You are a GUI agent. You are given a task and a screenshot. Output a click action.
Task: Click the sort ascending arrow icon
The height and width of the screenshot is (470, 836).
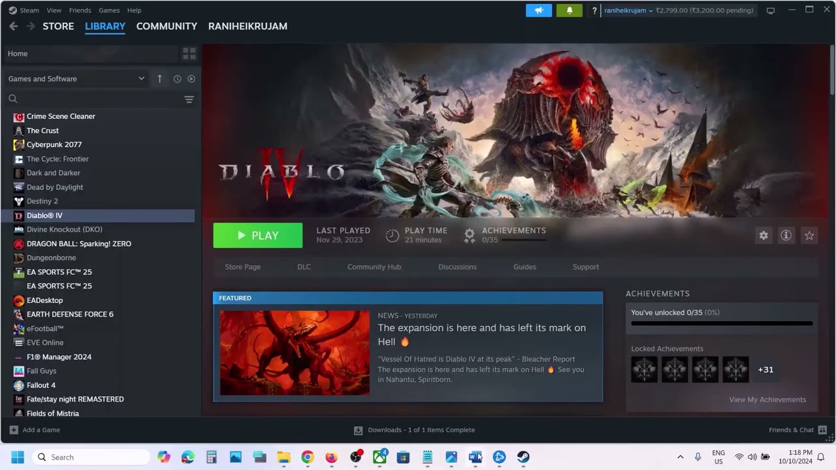(x=159, y=78)
